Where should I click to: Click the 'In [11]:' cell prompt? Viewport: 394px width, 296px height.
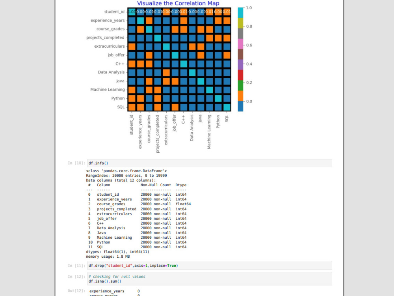76,266
